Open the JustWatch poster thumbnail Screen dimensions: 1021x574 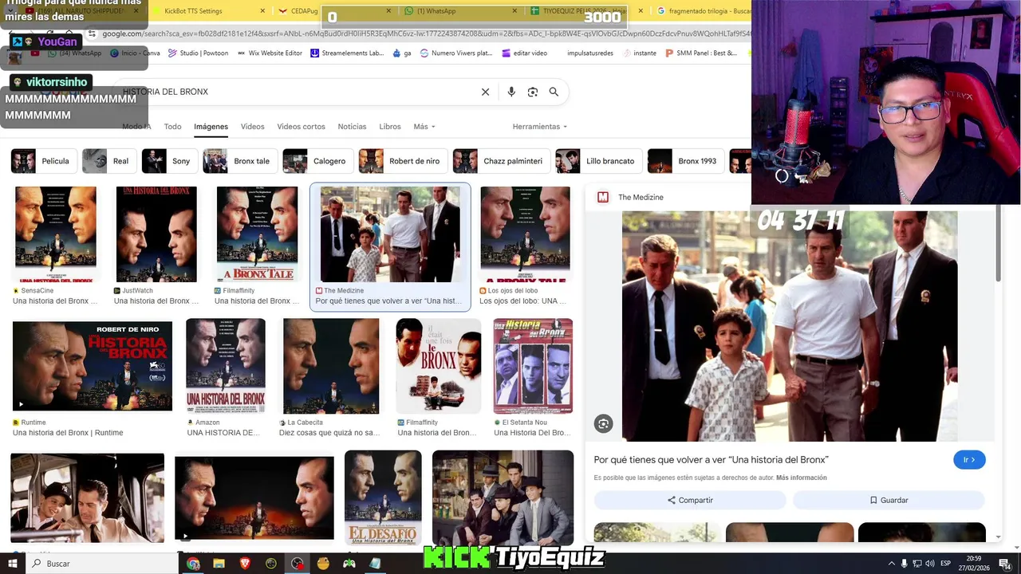pos(156,234)
